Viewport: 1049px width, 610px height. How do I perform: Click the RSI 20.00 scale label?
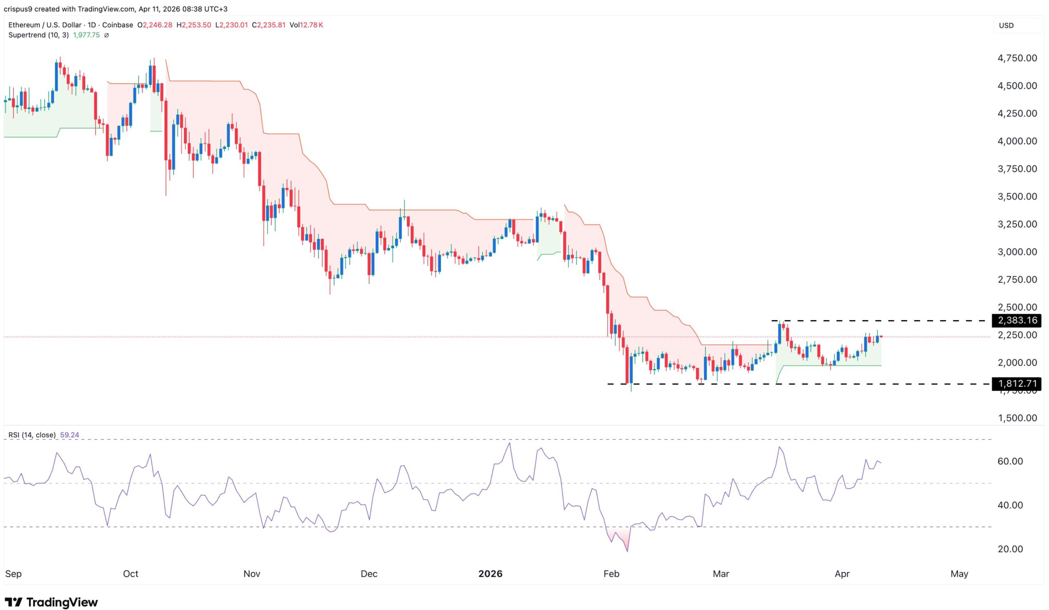[x=1010, y=549]
